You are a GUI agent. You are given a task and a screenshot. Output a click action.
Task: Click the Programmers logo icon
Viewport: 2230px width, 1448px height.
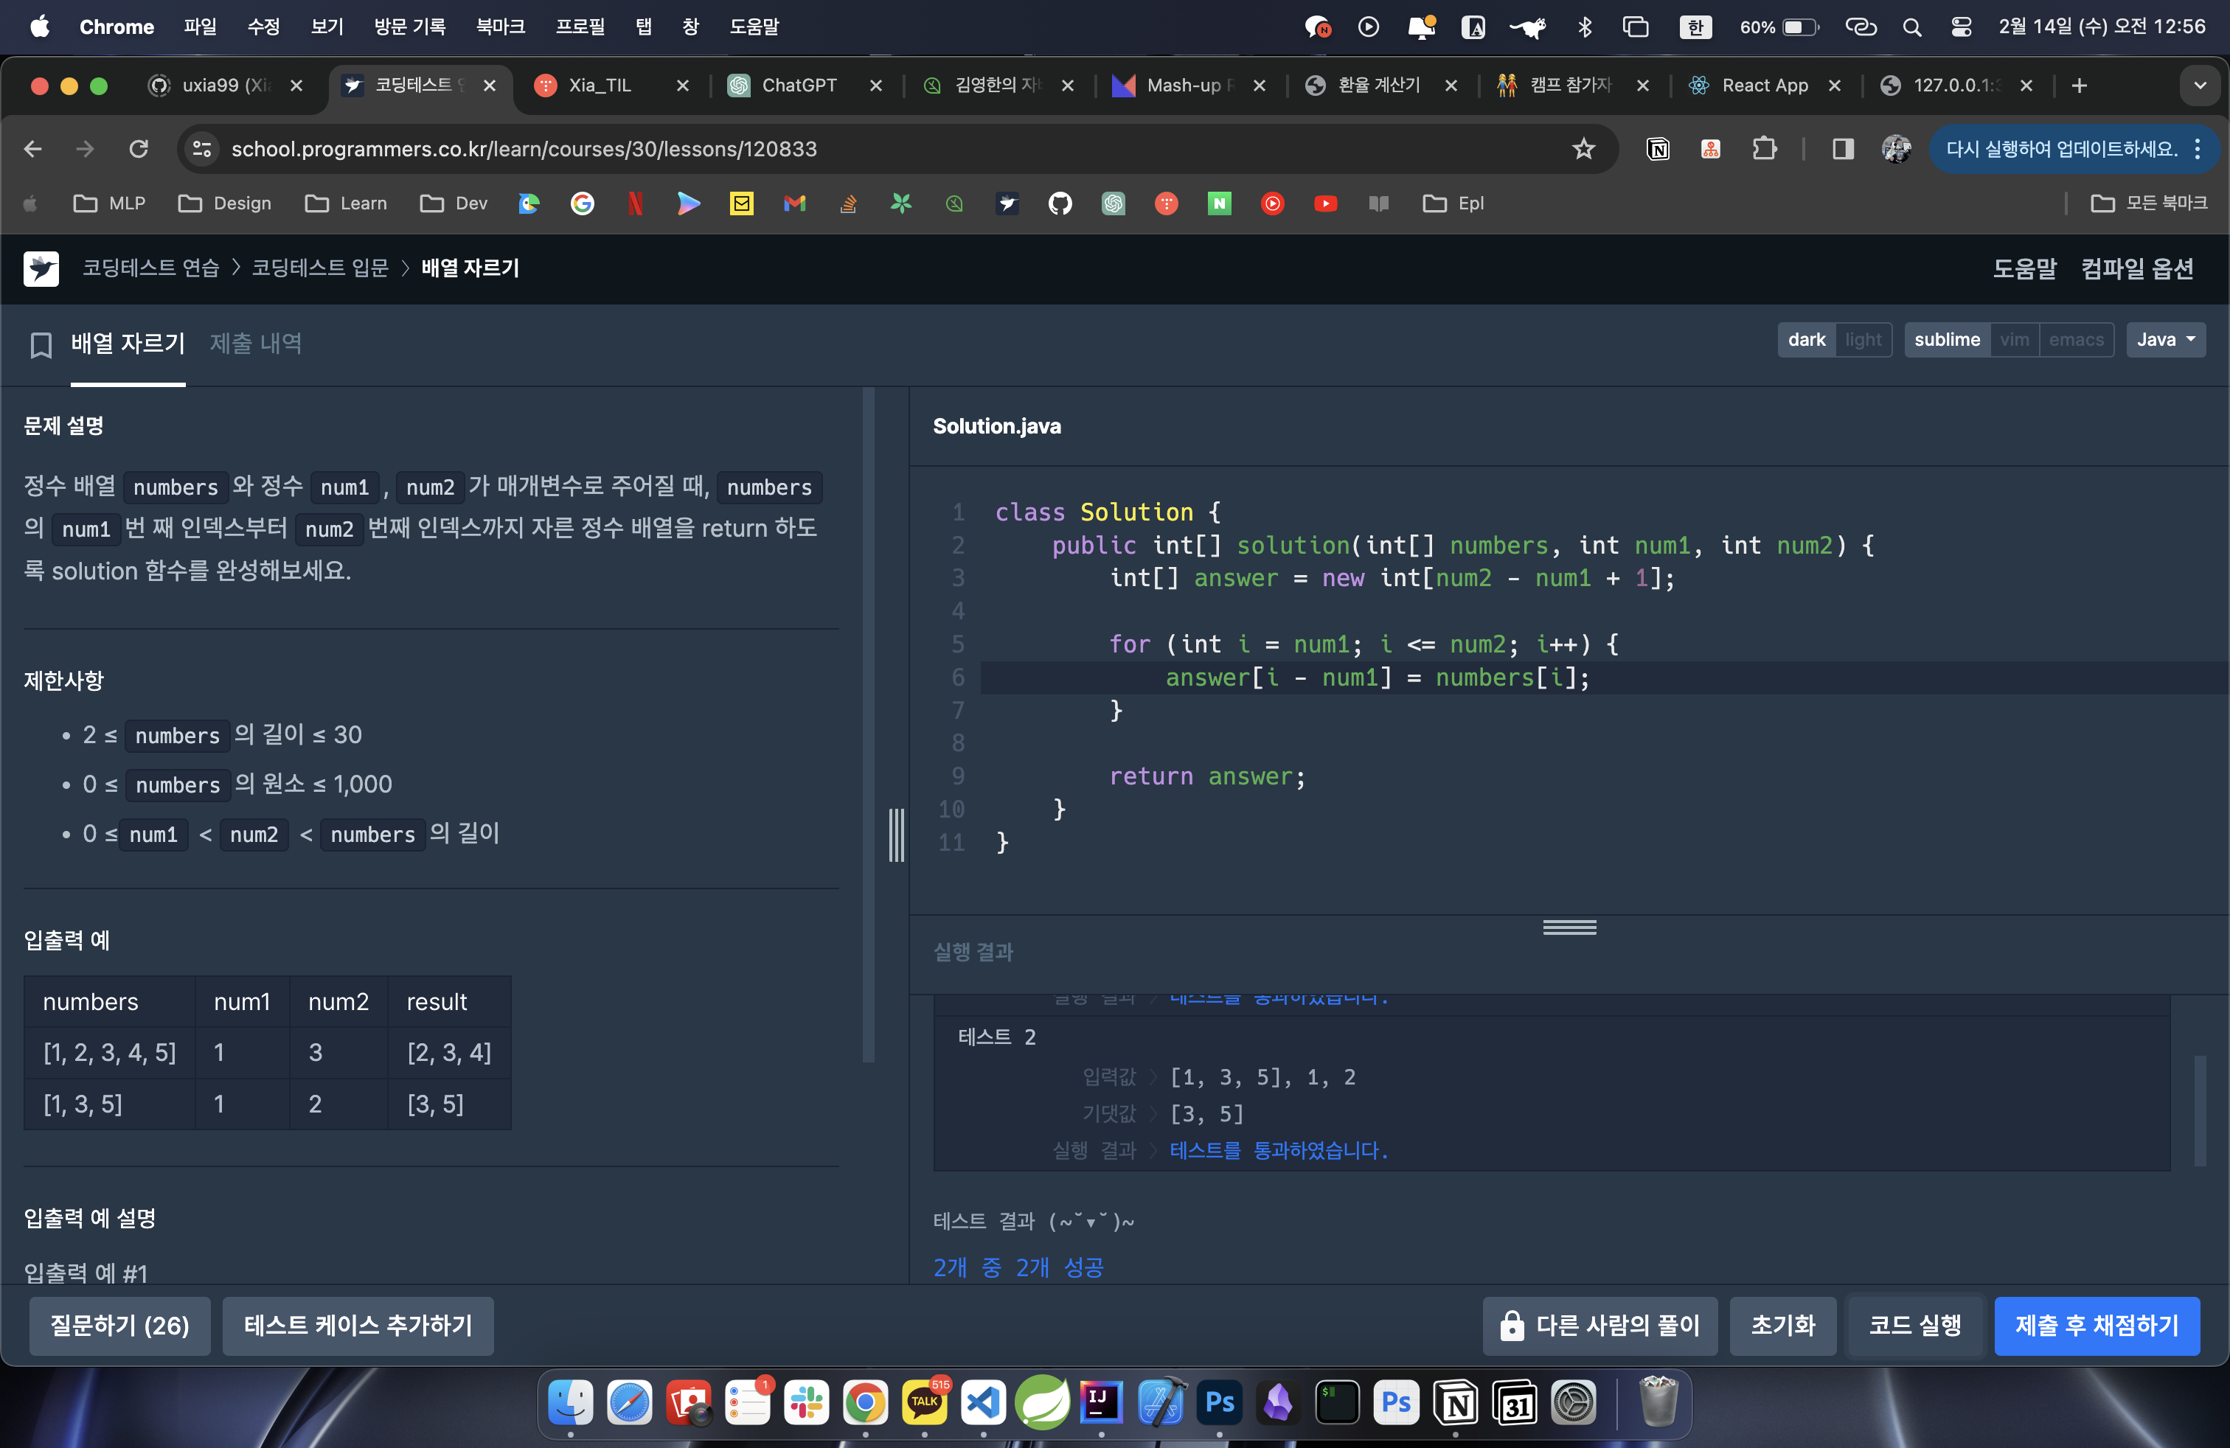click(x=41, y=269)
